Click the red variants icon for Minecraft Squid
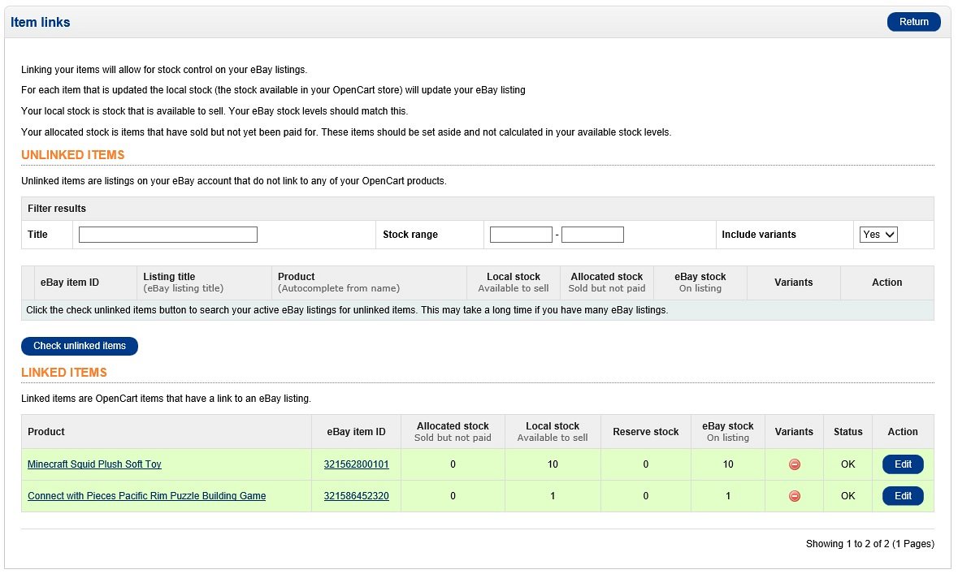This screenshot has height=574, width=958. pyautogui.click(x=794, y=464)
